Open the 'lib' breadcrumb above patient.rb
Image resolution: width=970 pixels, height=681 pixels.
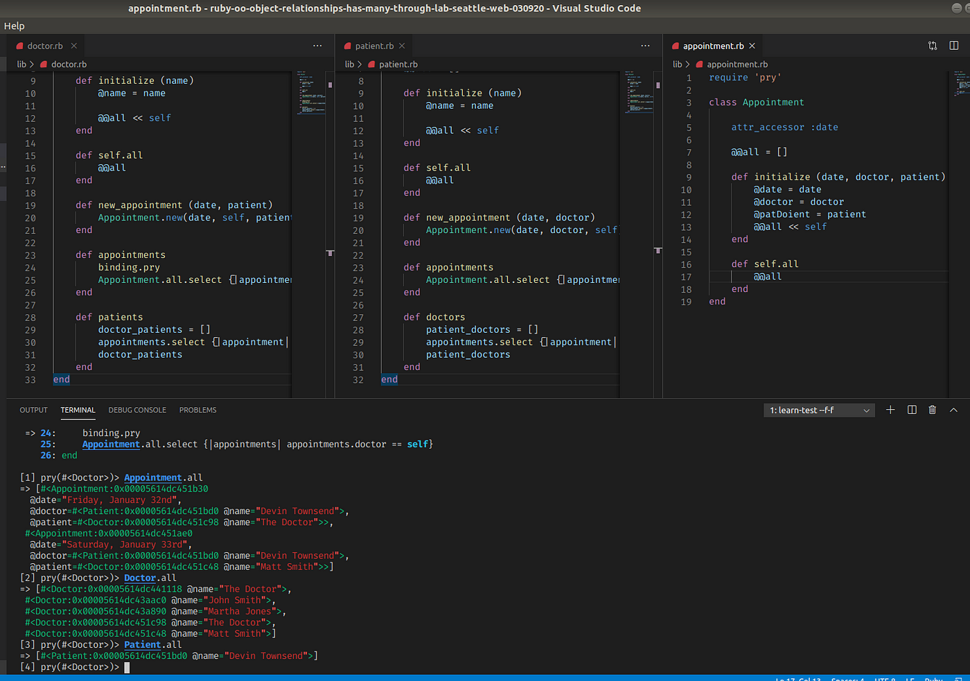pyautogui.click(x=349, y=64)
